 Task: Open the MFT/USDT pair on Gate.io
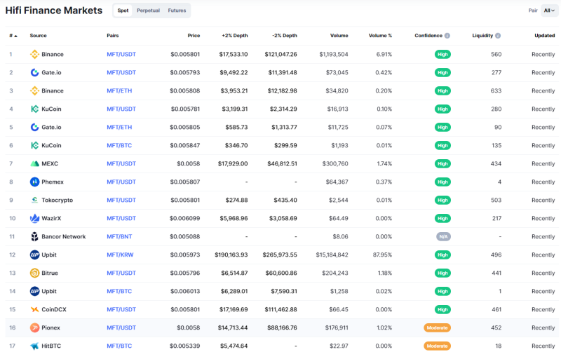[121, 73]
